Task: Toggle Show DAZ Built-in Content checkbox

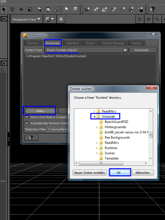Action: [x=27, y=117]
